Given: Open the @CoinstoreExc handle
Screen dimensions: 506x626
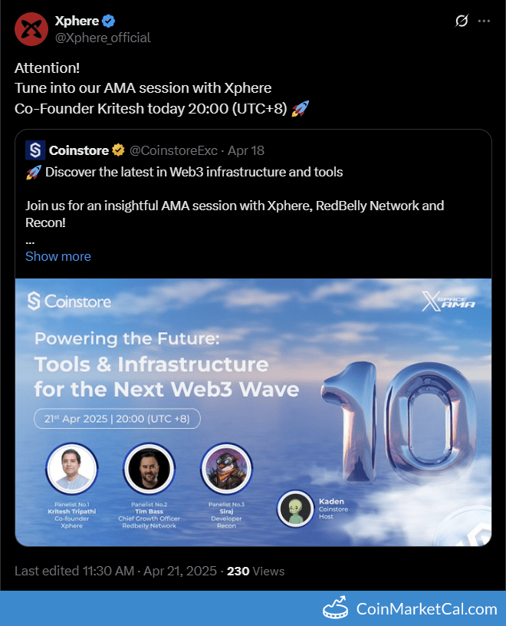Looking at the screenshot, I should tap(173, 150).
